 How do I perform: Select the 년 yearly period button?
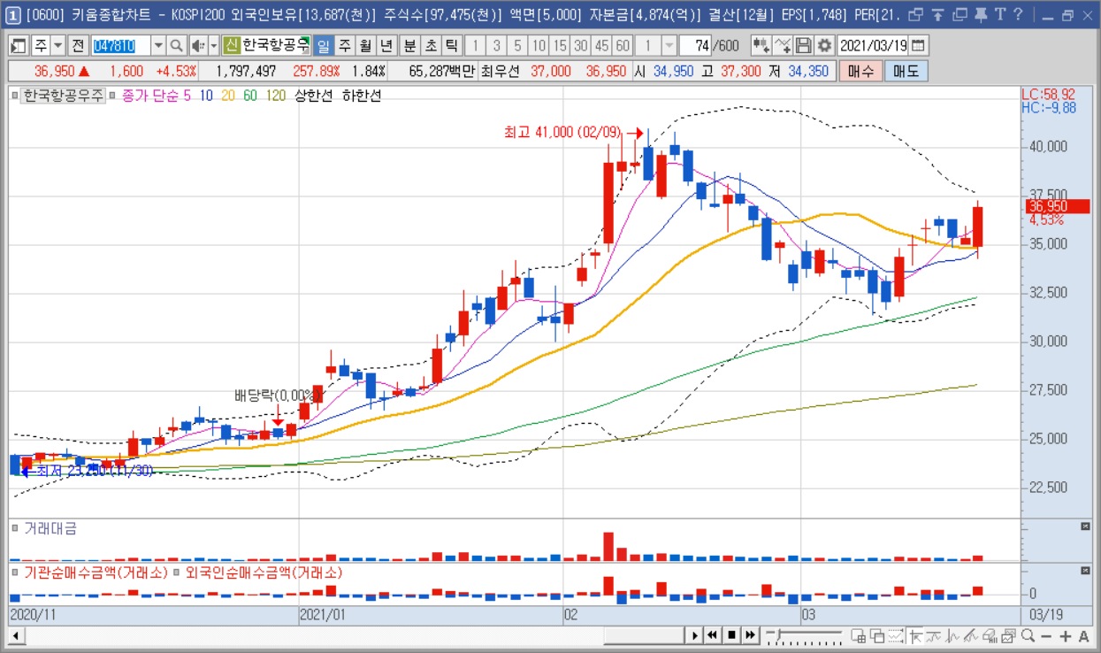click(x=386, y=46)
